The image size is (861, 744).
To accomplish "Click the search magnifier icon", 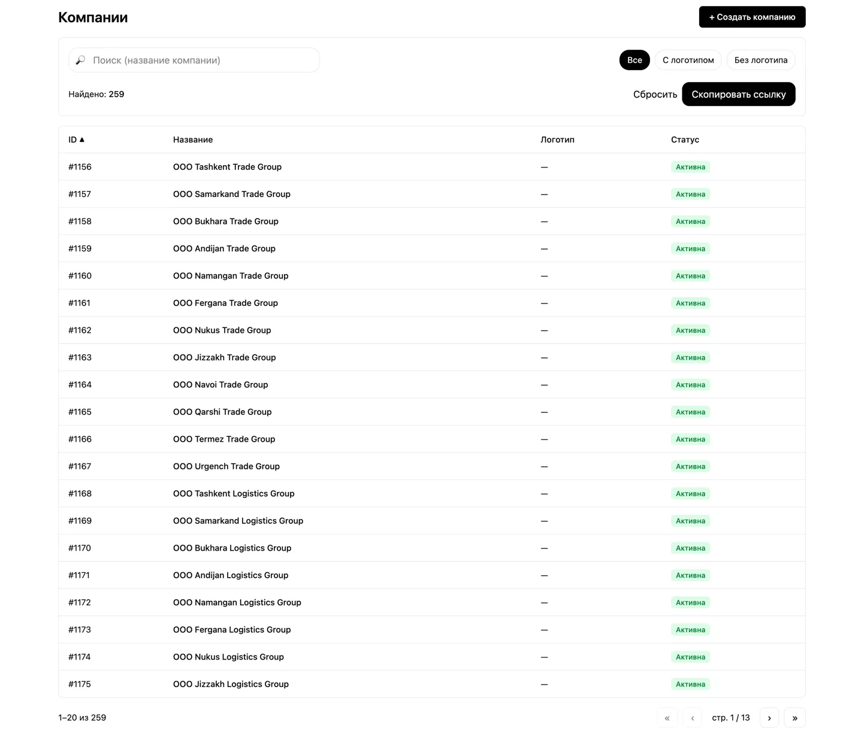I will [x=81, y=60].
